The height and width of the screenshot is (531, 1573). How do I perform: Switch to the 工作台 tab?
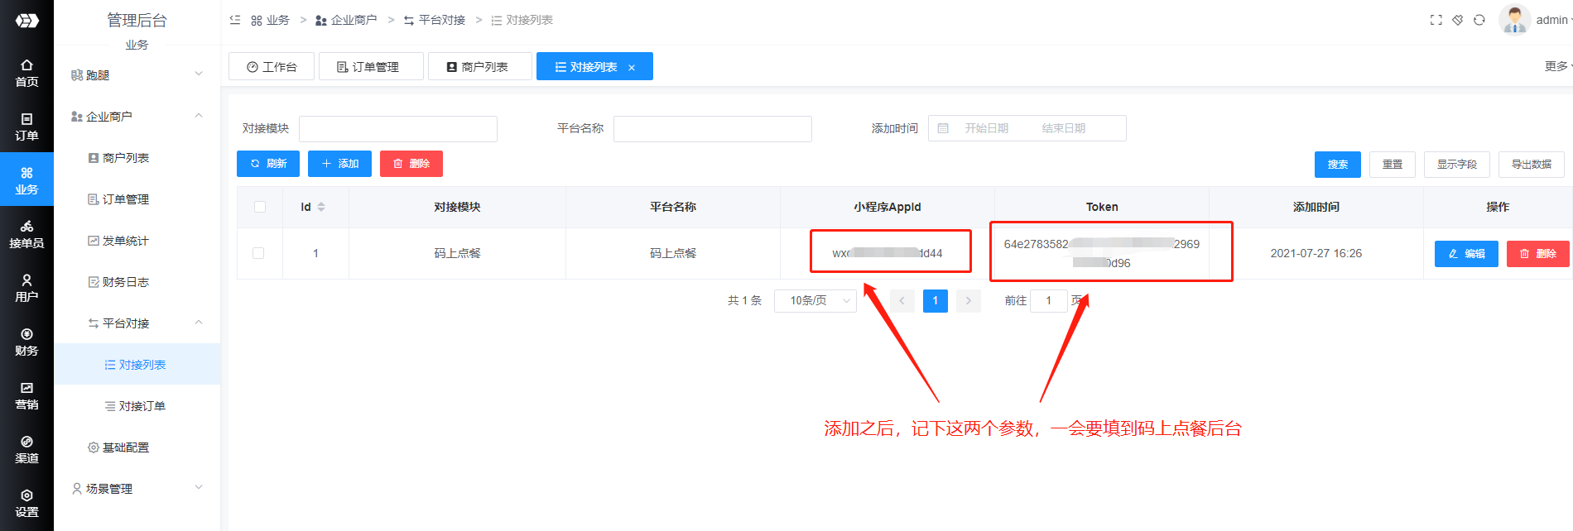point(272,66)
